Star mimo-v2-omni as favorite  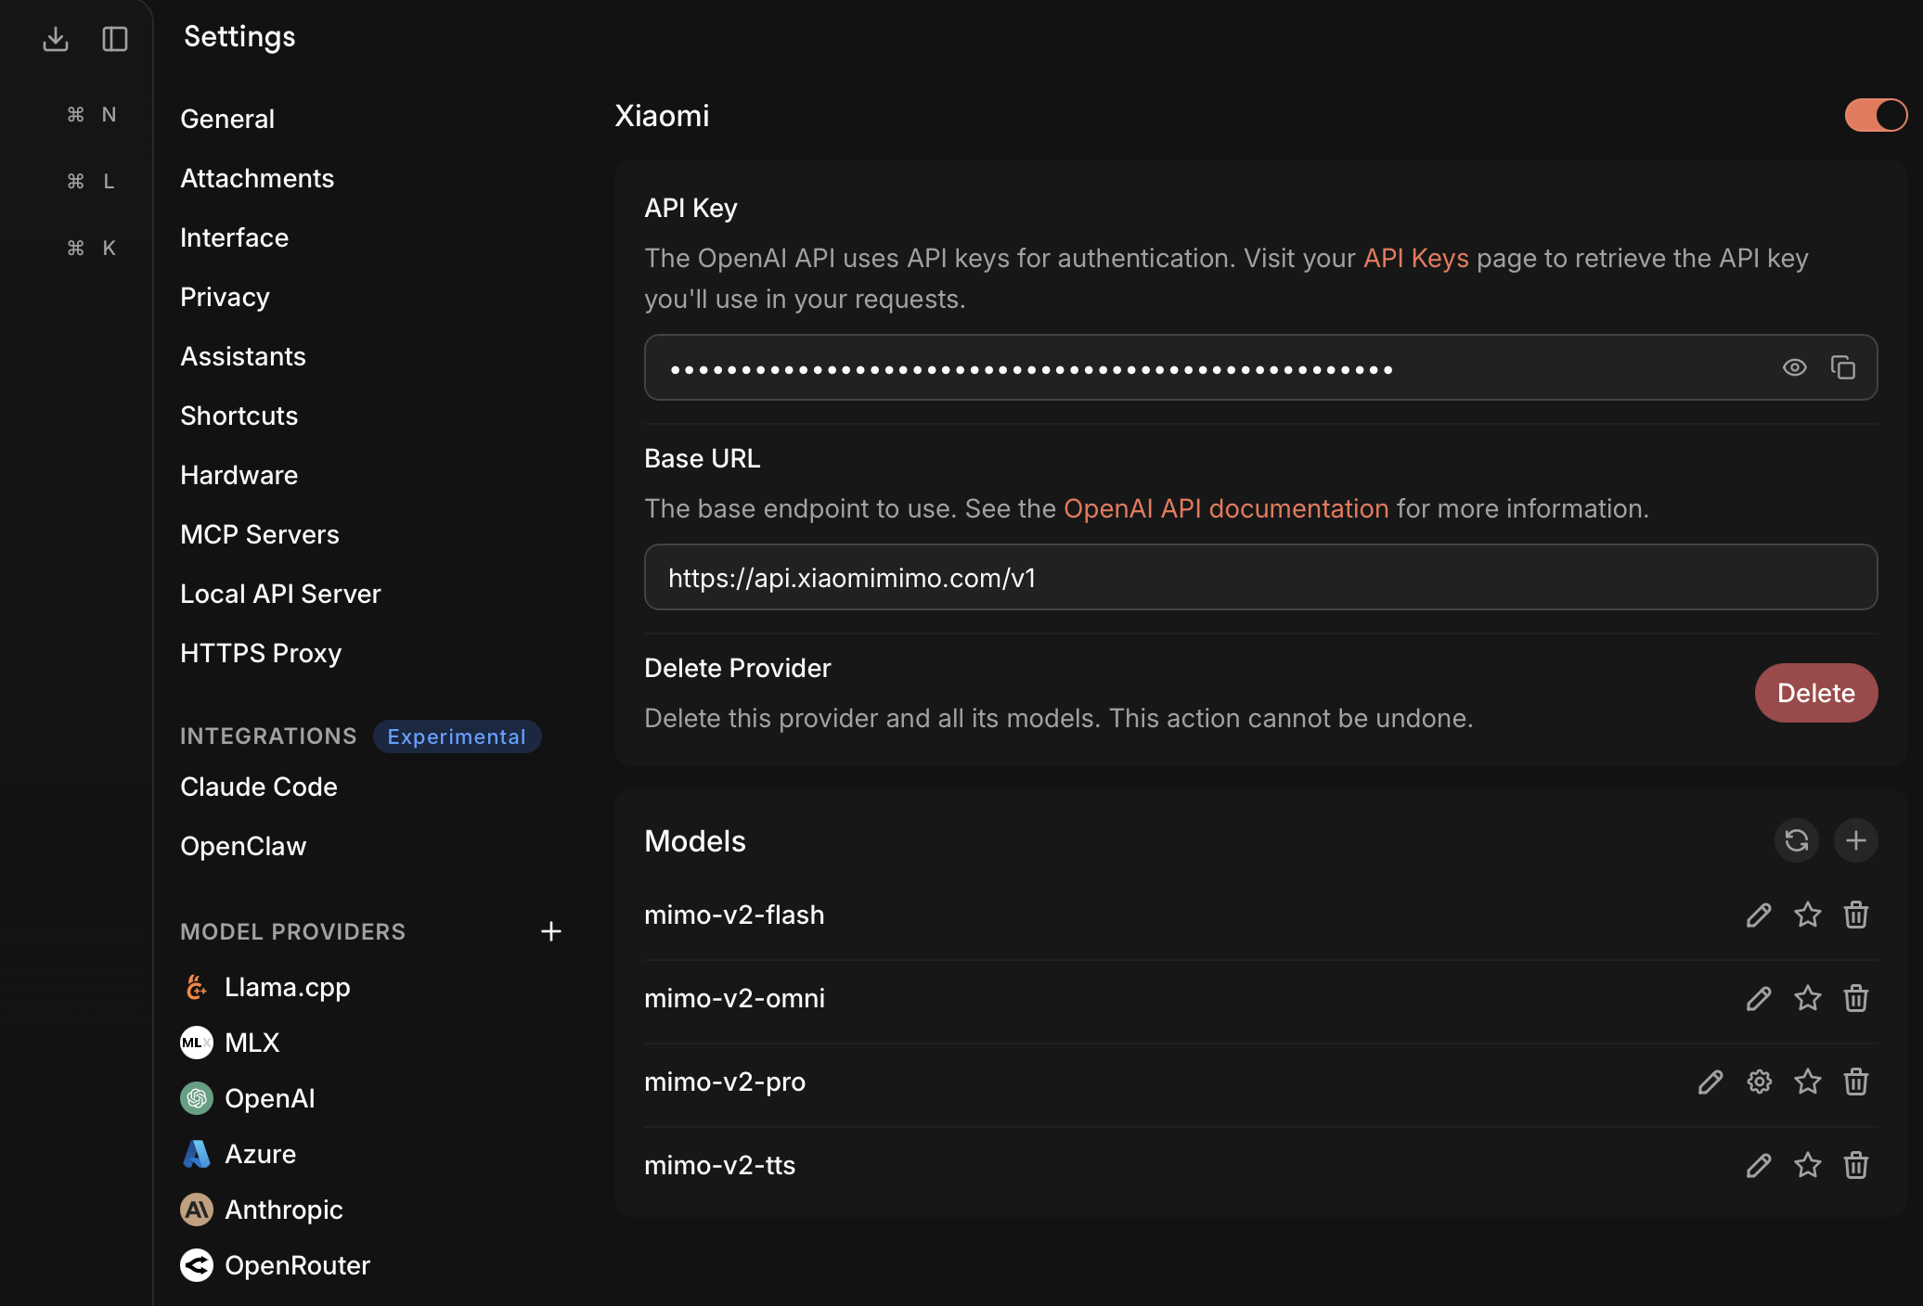tap(1807, 998)
